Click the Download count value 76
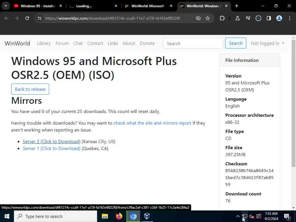The width and height of the screenshot is (296, 222). click(228, 201)
